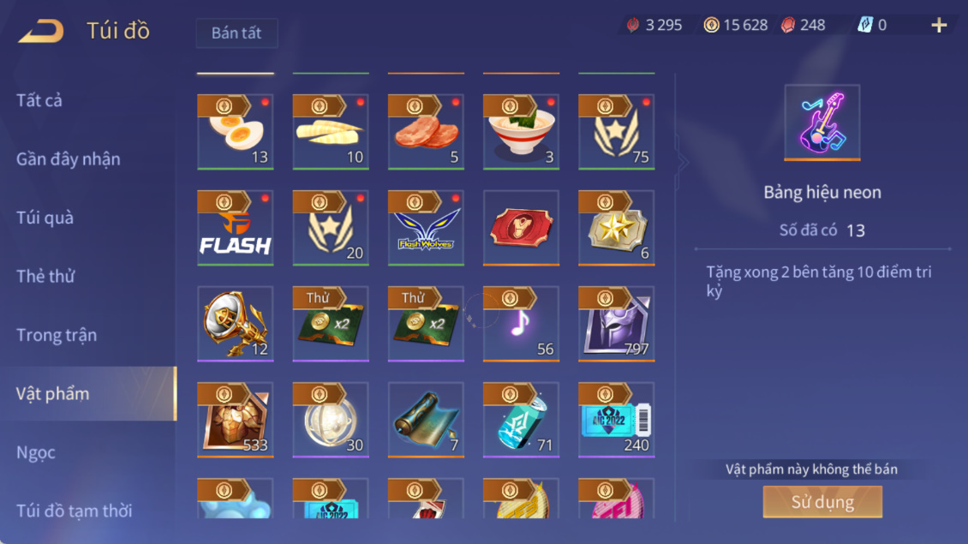The image size is (968, 544).
Task: Select the boiled egg item
Action: coord(236,132)
